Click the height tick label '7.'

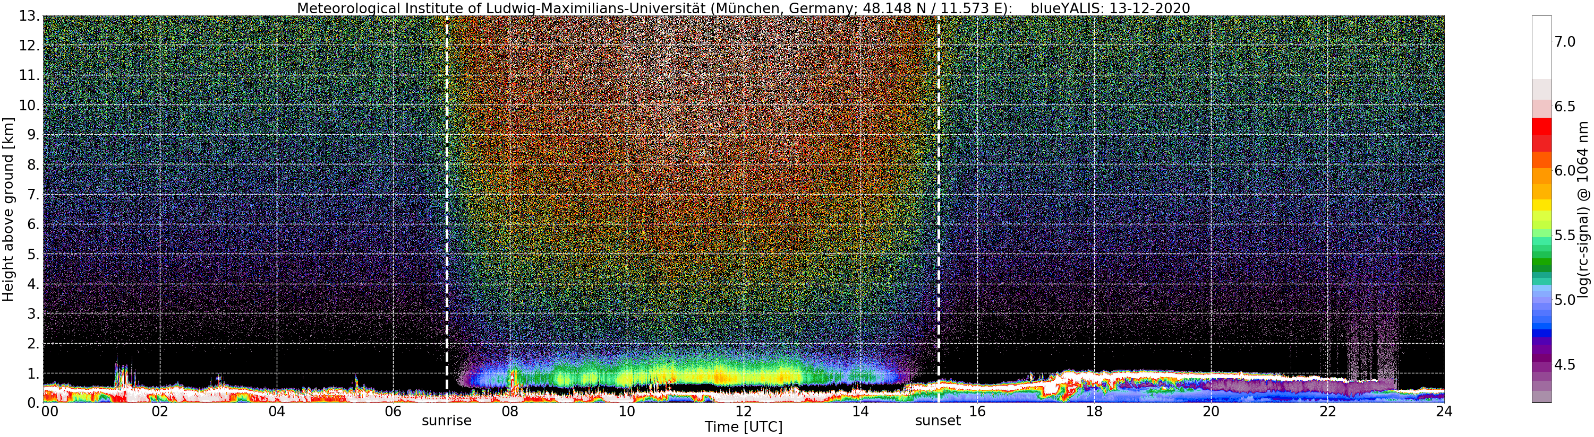33,195
